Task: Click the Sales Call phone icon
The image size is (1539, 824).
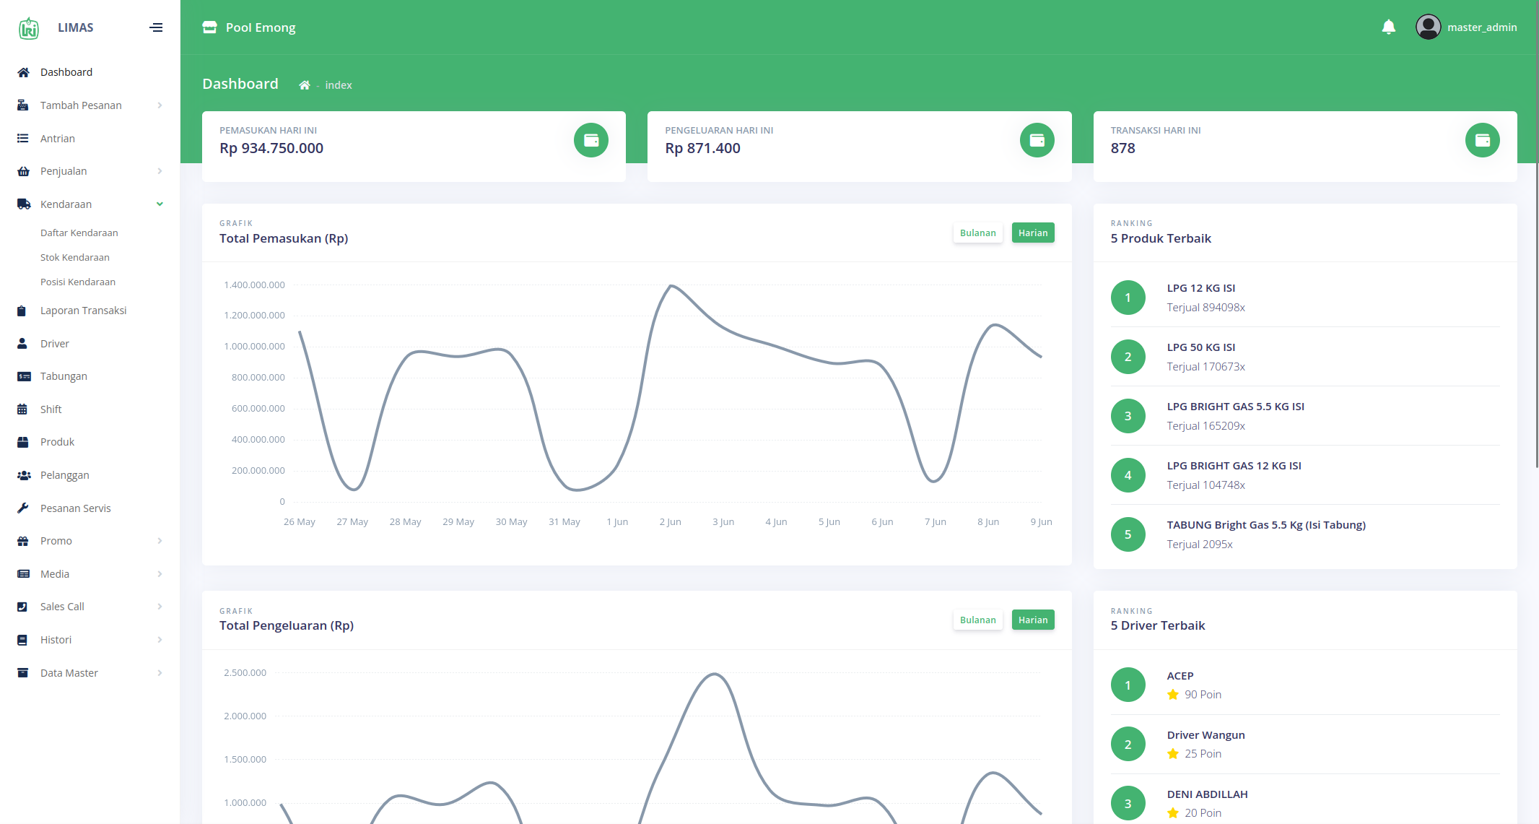Action: click(x=22, y=607)
